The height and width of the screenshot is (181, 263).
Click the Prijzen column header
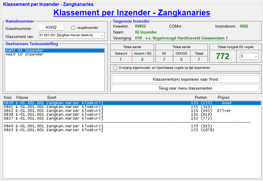tap(224, 97)
